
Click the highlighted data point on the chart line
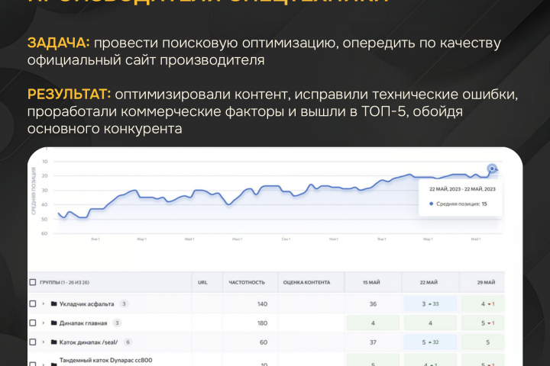click(492, 169)
